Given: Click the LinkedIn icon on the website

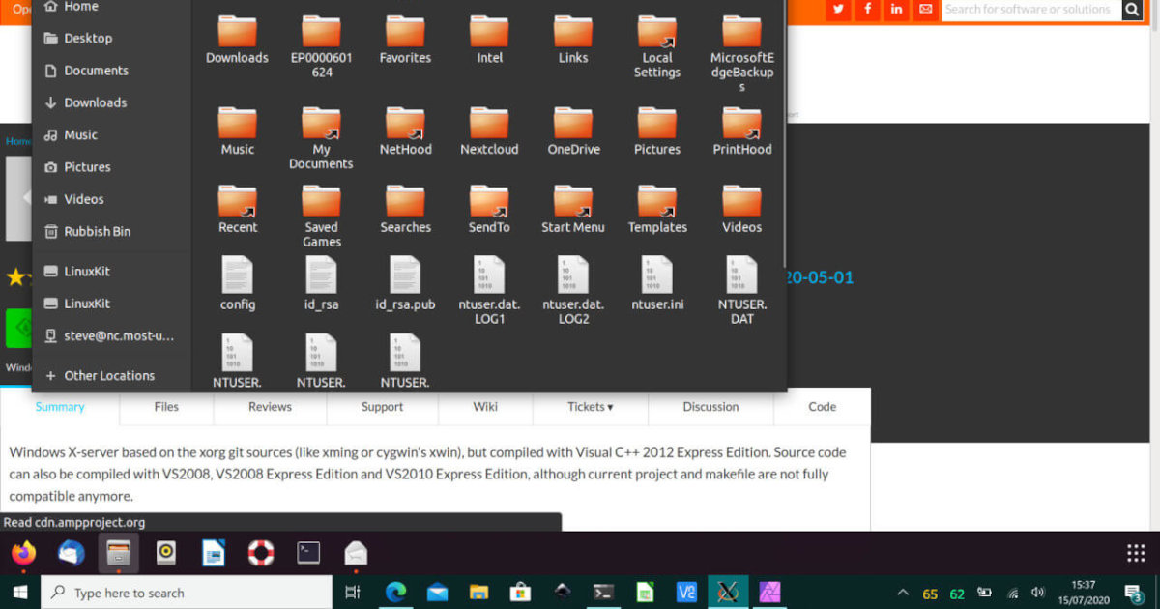Looking at the screenshot, I should click(897, 10).
